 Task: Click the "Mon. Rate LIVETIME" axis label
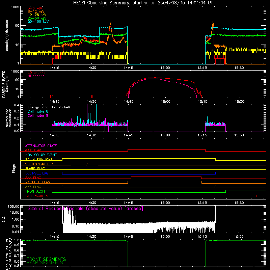click(x=9, y=253)
